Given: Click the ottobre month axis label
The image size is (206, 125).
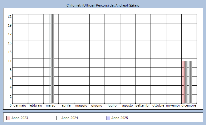Looking at the screenshot, I should click(158, 106).
